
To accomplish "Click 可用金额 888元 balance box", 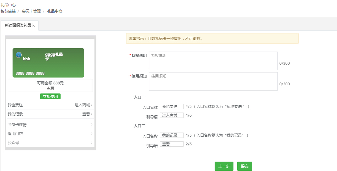I will click(x=50, y=85).
